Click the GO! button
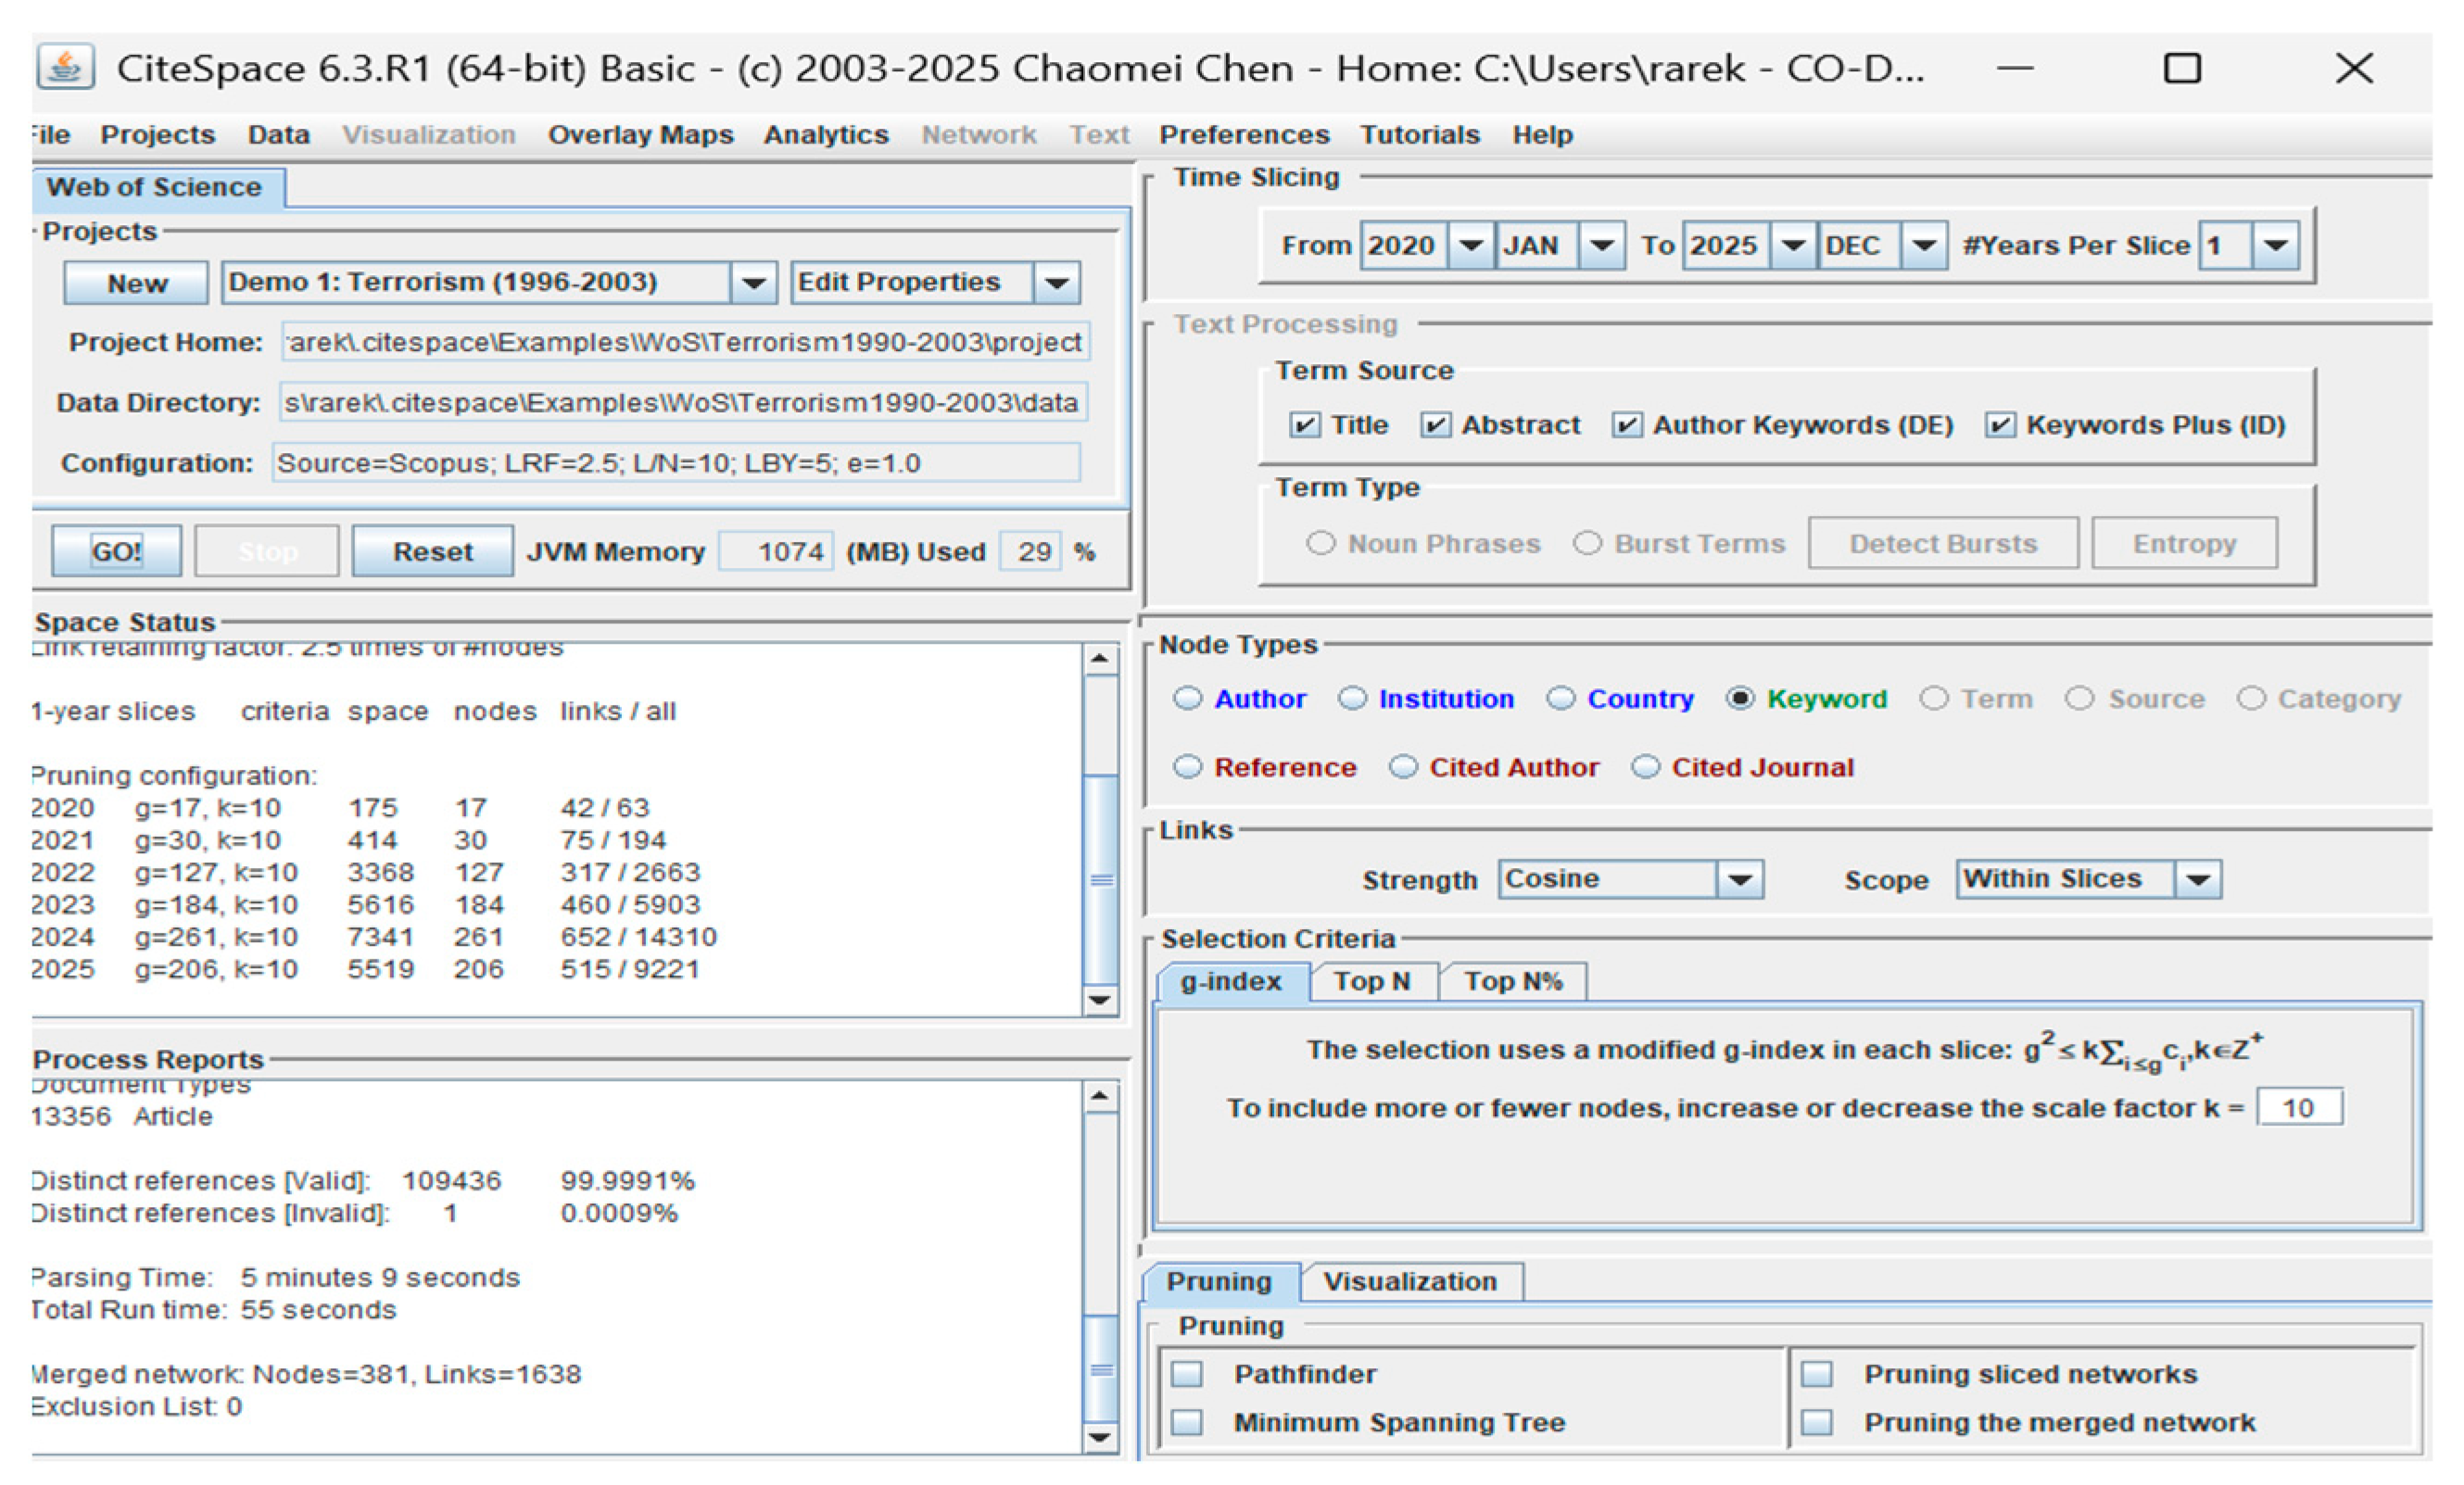The width and height of the screenshot is (2464, 1485). (116, 551)
